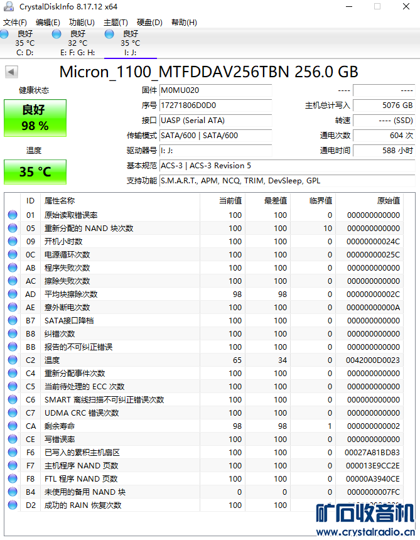This screenshot has width=420, height=540.
Task: Click status orb for C2 温度 row
Action: tap(13, 360)
